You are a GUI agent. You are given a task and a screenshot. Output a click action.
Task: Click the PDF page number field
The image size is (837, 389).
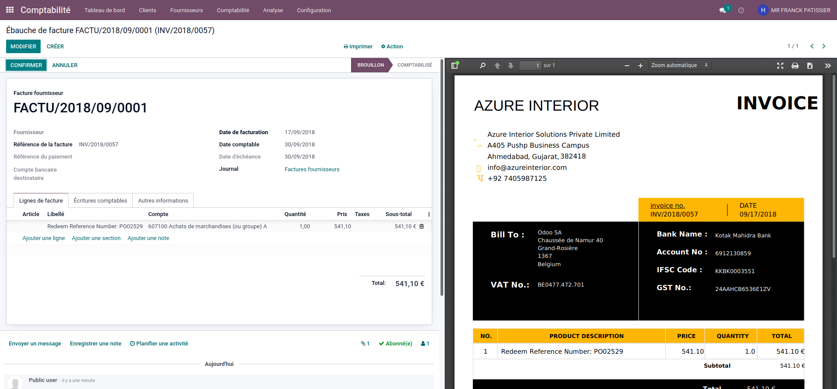(530, 65)
